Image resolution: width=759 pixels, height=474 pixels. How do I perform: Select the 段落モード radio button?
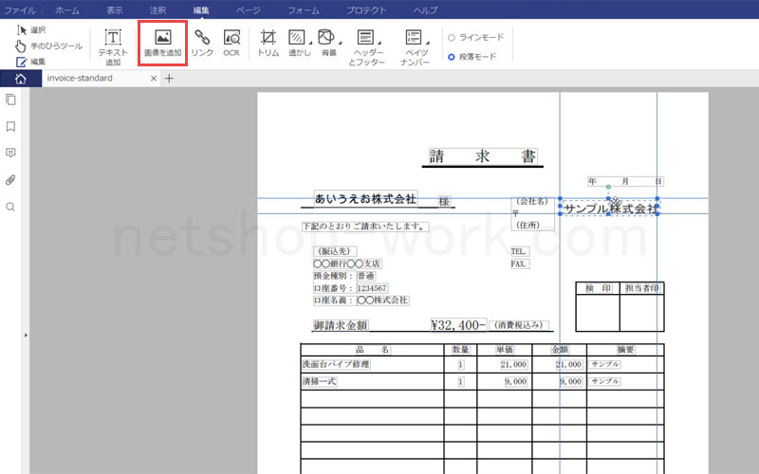point(451,57)
